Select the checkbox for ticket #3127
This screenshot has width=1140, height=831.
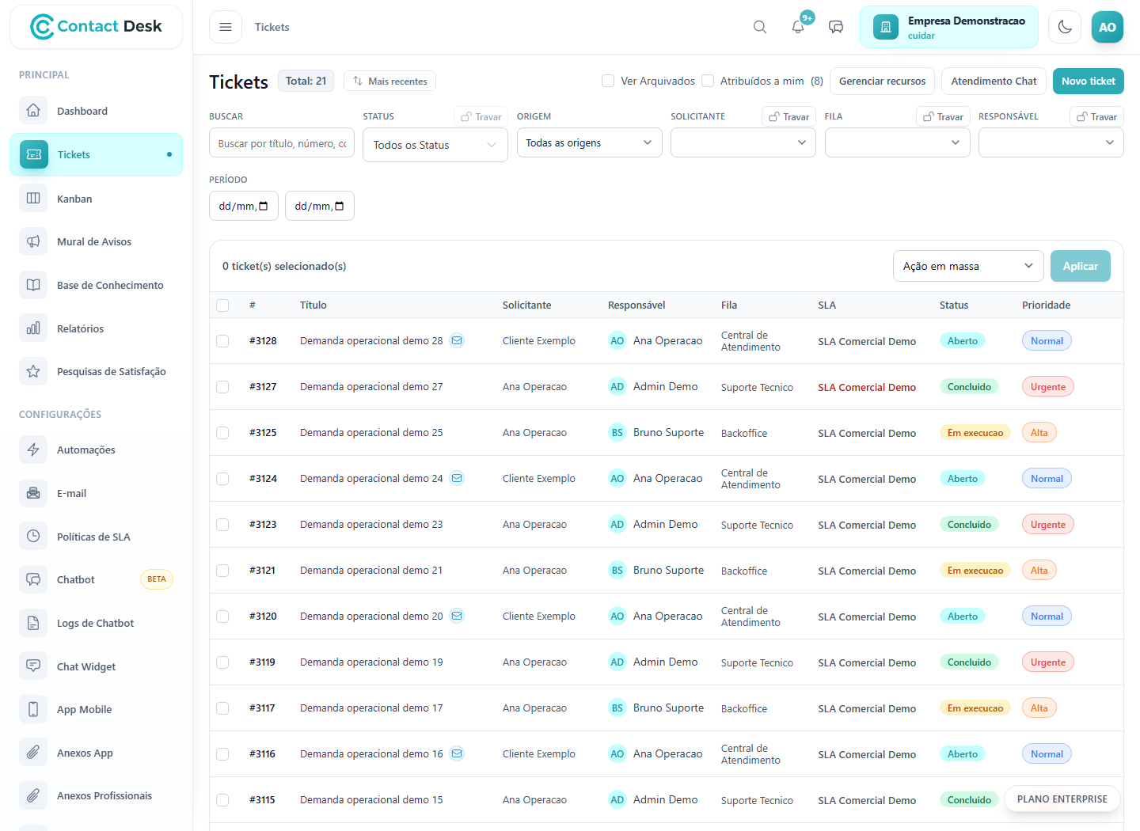(x=222, y=387)
